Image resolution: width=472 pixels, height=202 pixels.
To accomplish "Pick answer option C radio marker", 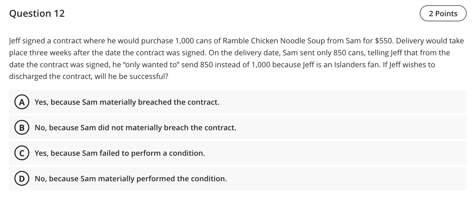I will [x=22, y=153].
